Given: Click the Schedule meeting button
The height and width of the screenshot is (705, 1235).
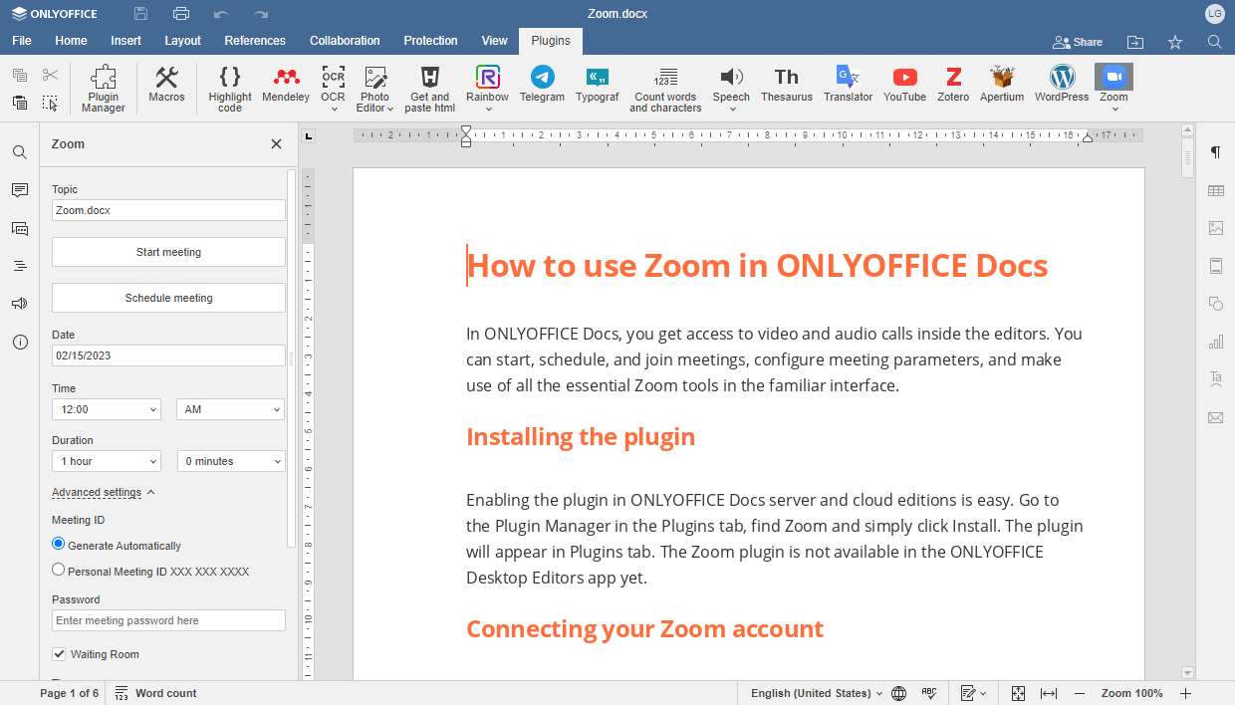Looking at the screenshot, I should [168, 298].
